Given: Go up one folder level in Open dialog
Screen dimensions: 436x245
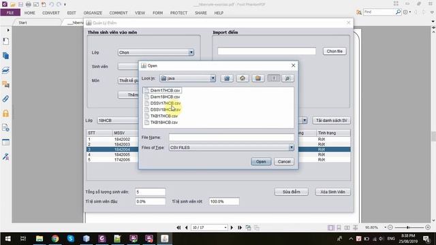Looking at the screenshot, I should [227, 78].
